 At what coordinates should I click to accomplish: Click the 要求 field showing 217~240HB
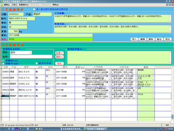50,35
